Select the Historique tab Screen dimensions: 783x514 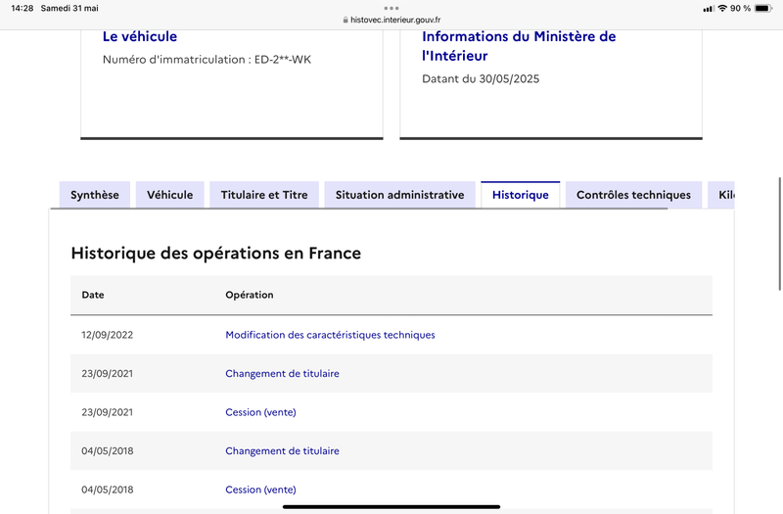pos(521,195)
